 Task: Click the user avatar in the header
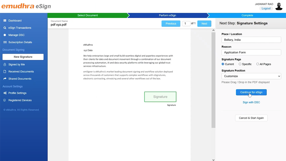(x=279, y=6)
